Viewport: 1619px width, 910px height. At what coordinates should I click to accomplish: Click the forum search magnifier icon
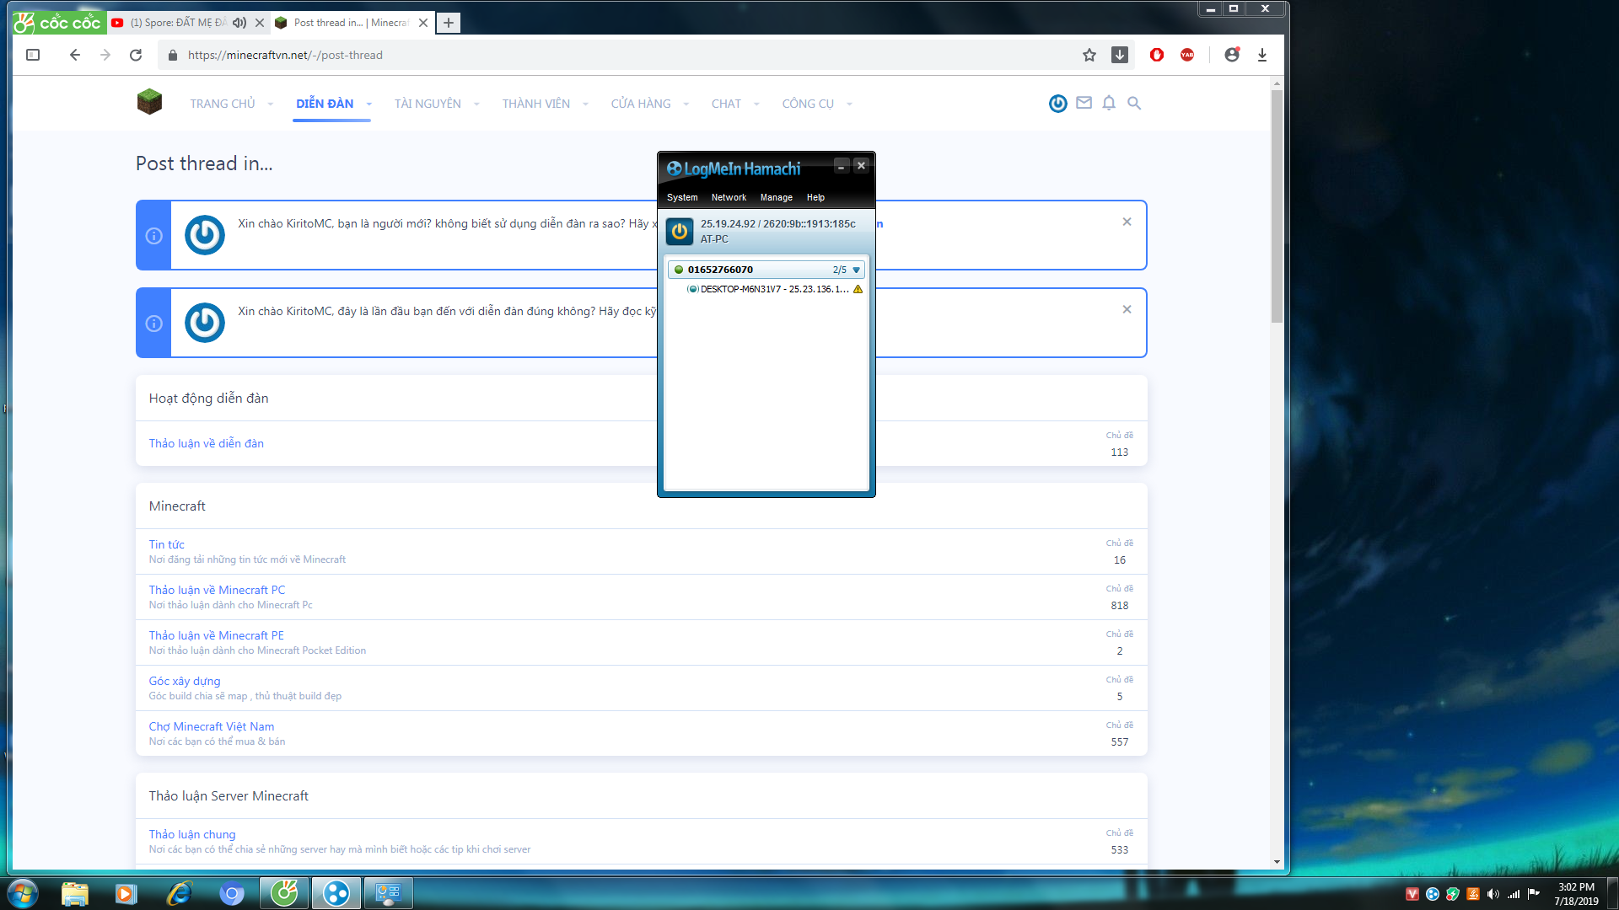[x=1134, y=103]
